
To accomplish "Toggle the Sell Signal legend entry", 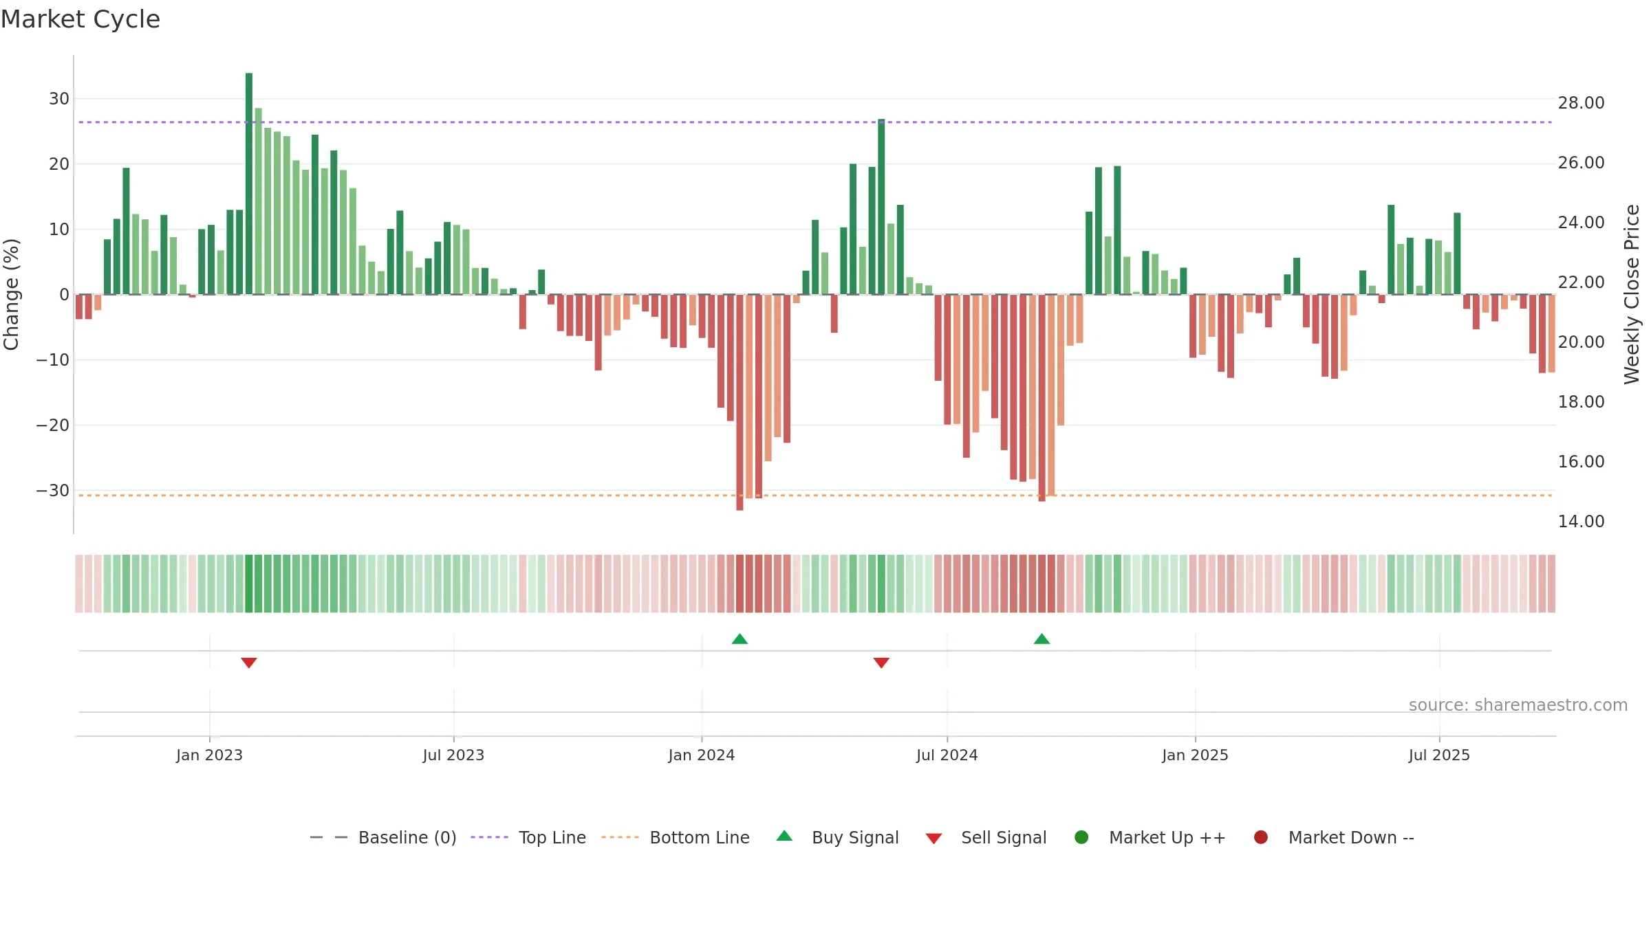I will [986, 837].
